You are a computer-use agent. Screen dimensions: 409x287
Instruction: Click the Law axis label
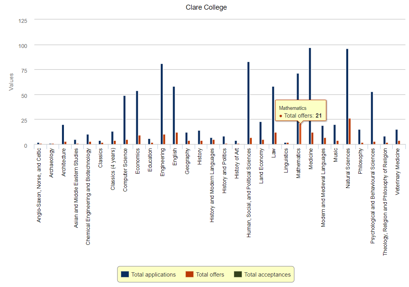(x=273, y=153)
